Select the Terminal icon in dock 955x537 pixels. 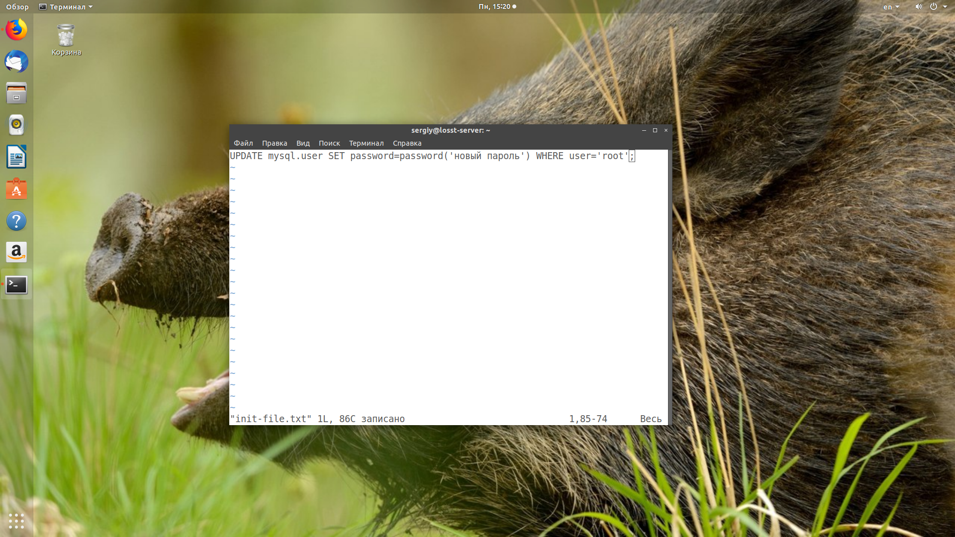pyautogui.click(x=16, y=285)
